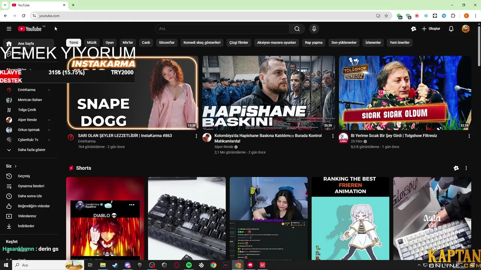Open the Mevtcan Bahav subscription

coord(29,100)
